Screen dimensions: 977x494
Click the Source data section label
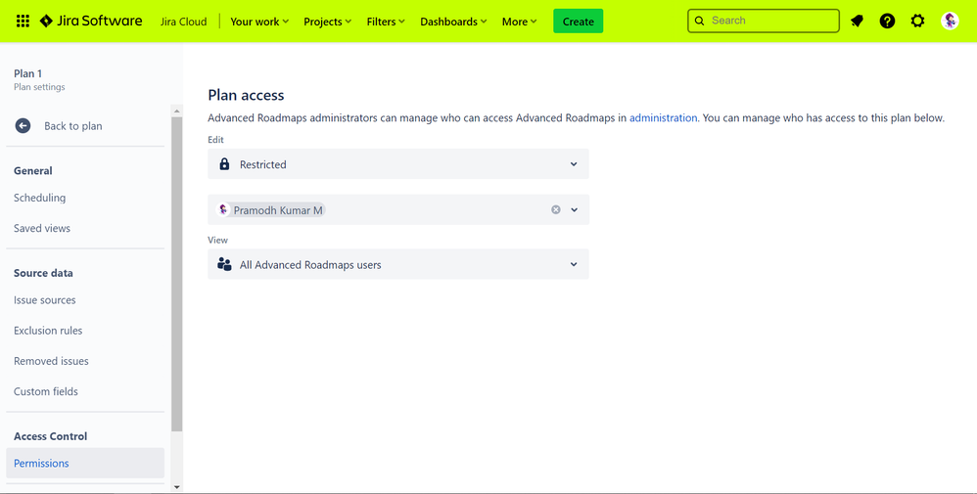pyautogui.click(x=43, y=273)
